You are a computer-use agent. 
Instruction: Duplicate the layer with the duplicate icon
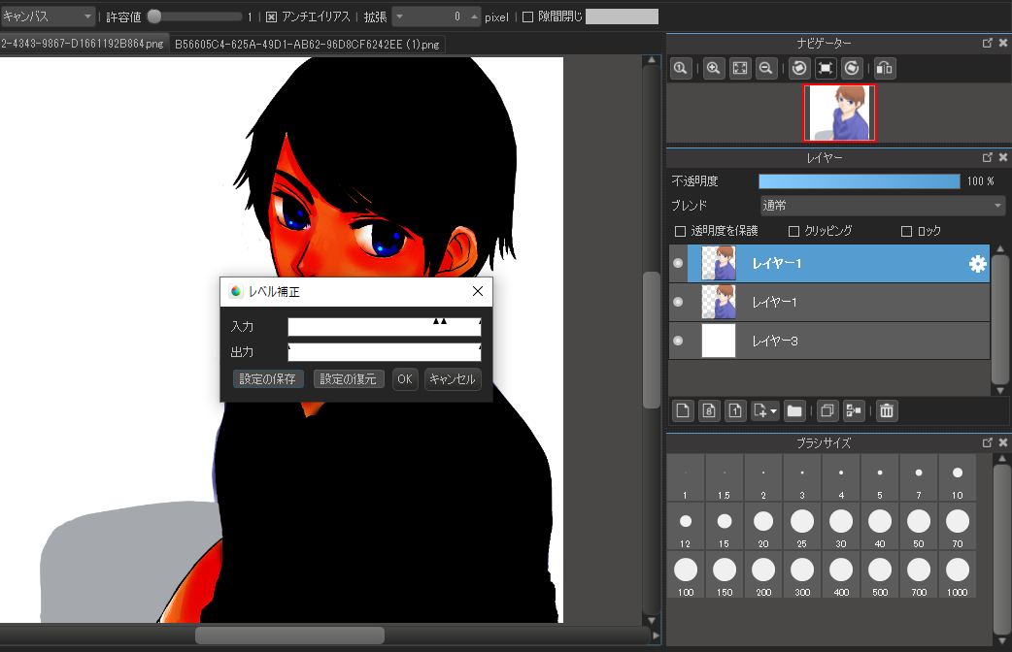point(827,410)
